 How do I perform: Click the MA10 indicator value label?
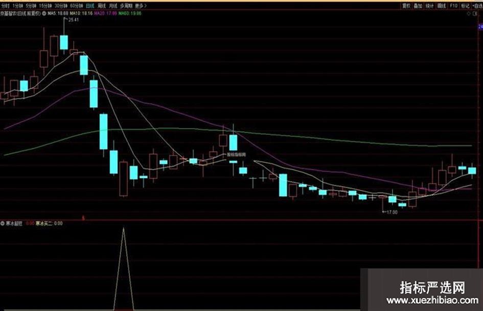[81, 14]
